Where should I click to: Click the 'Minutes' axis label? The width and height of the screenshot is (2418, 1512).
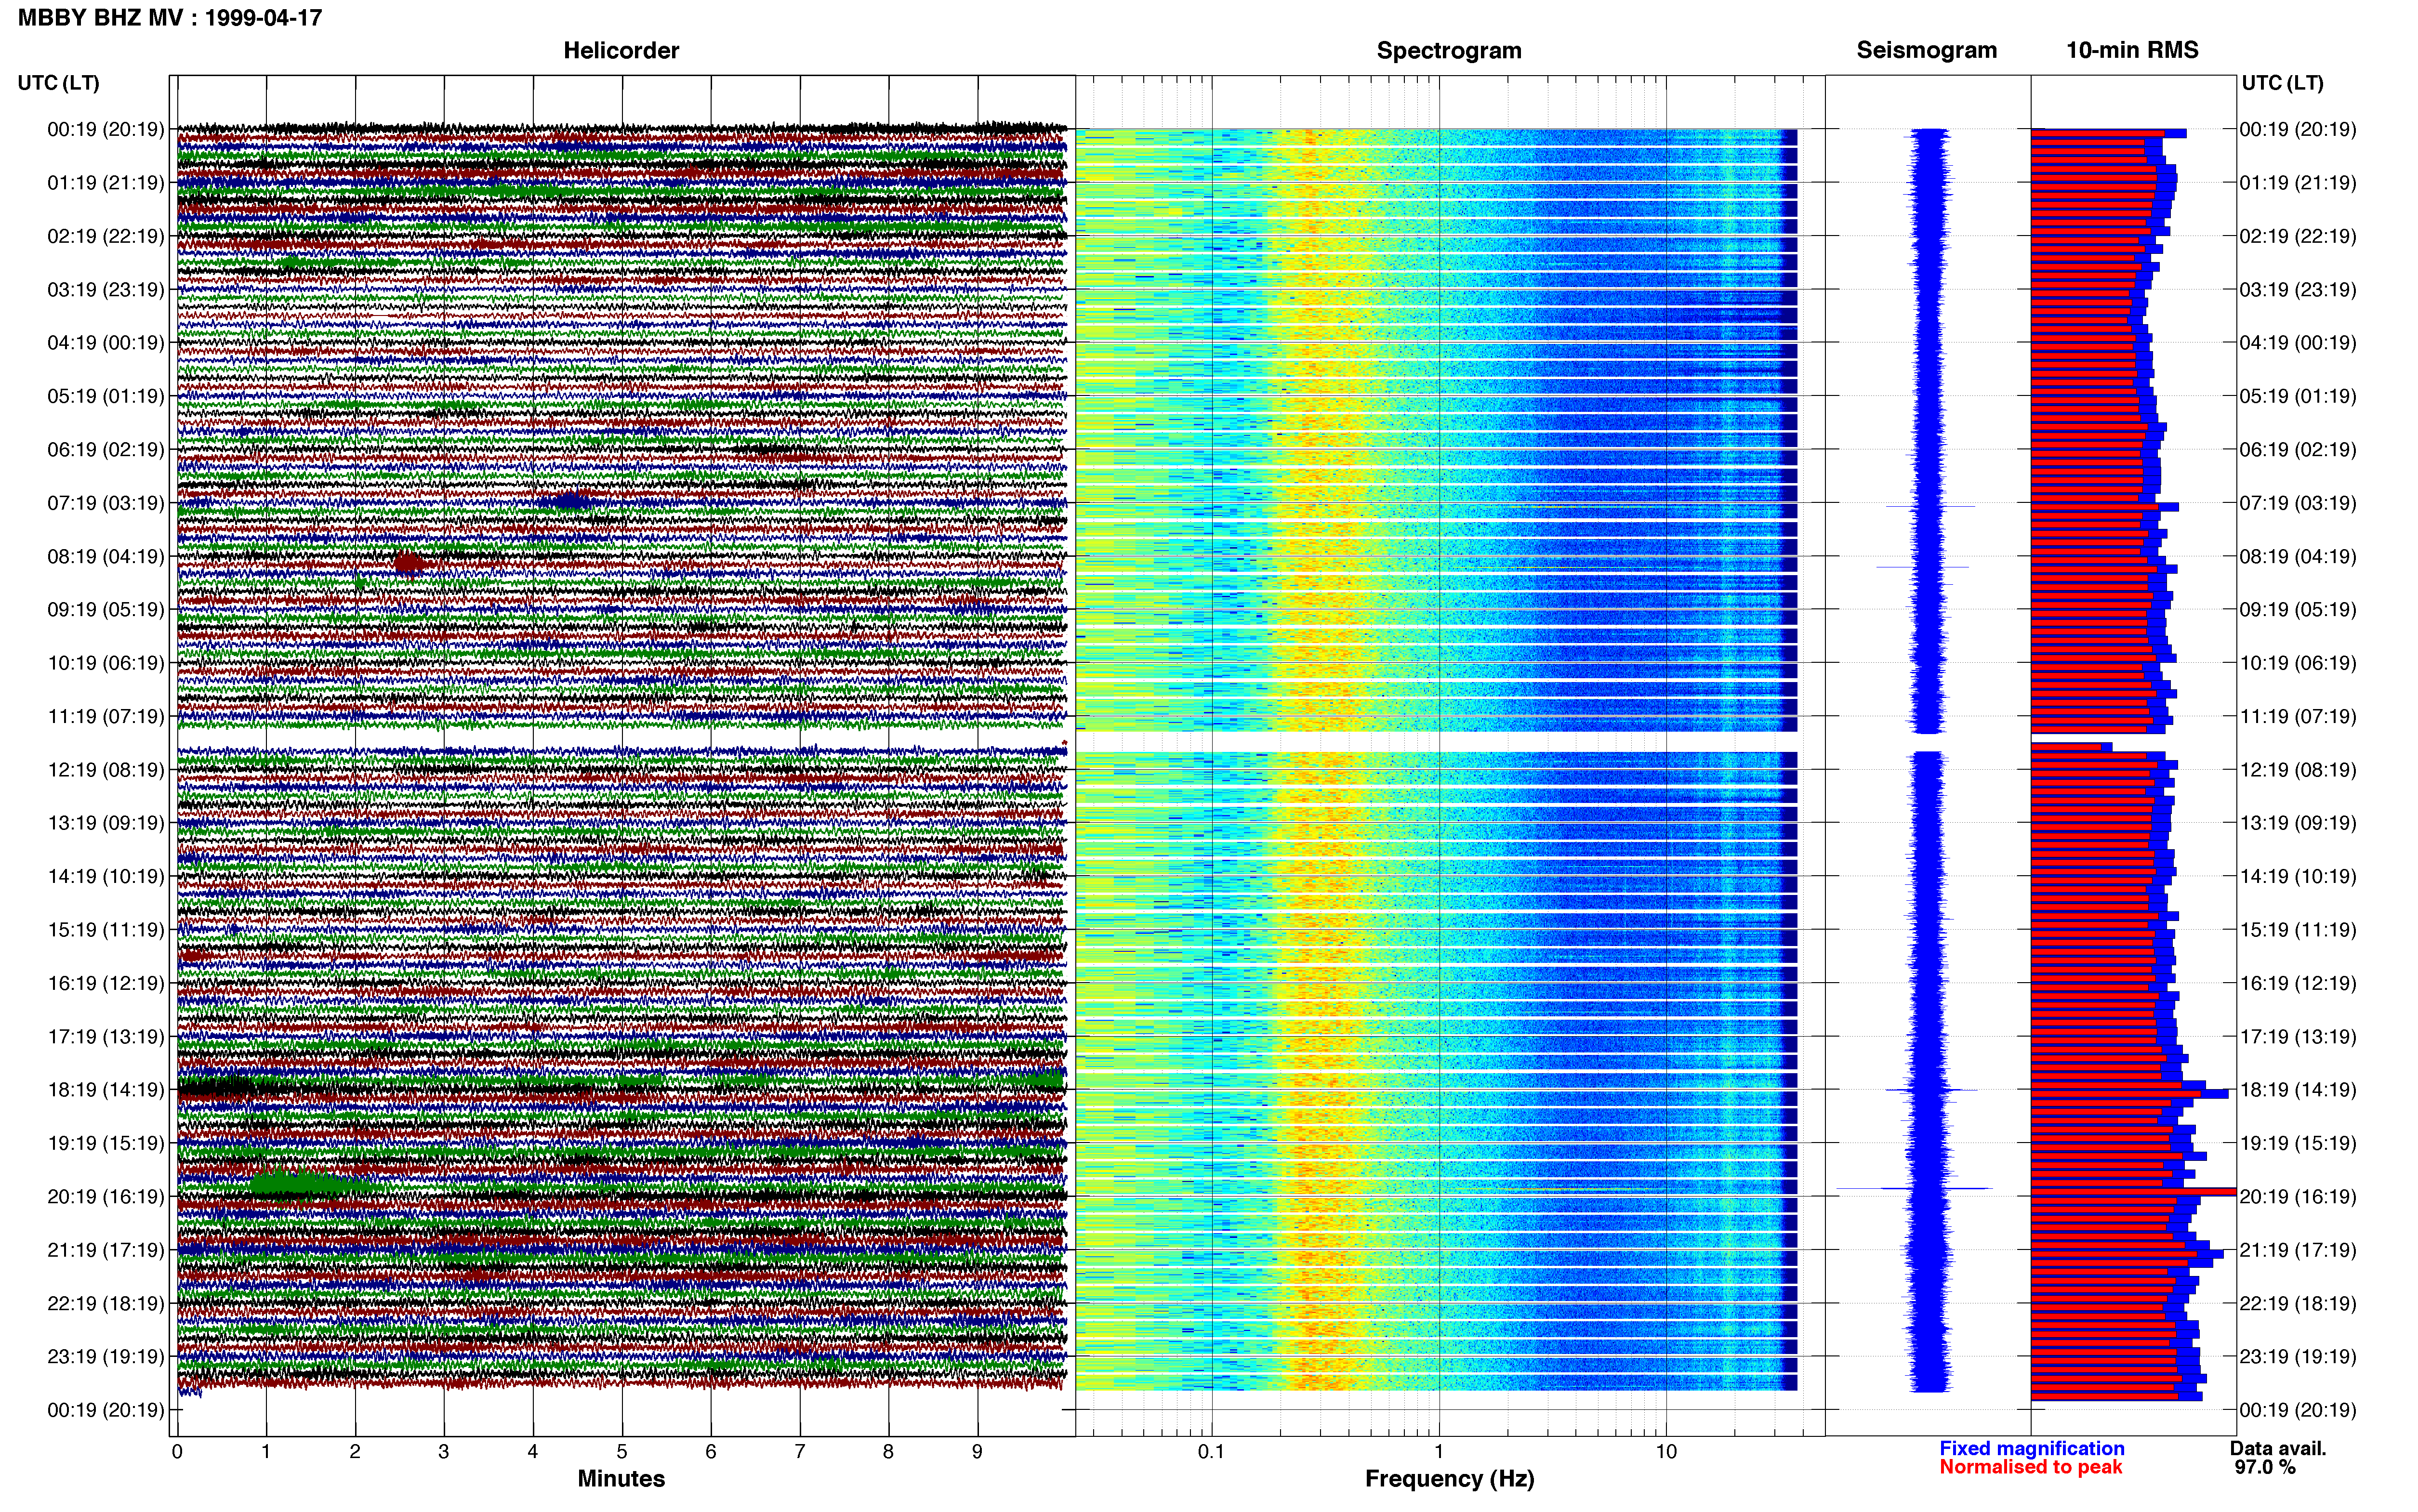click(621, 1478)
